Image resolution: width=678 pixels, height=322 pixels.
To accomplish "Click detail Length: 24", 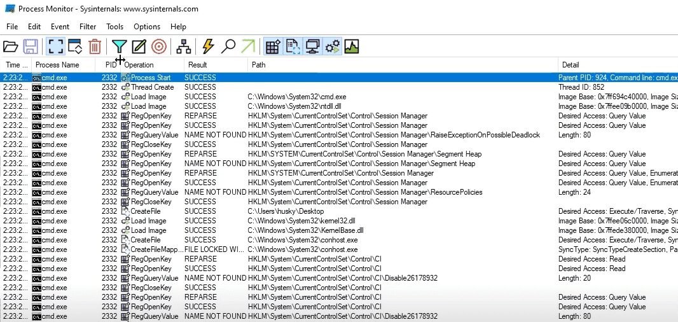I will click(575, 192).
